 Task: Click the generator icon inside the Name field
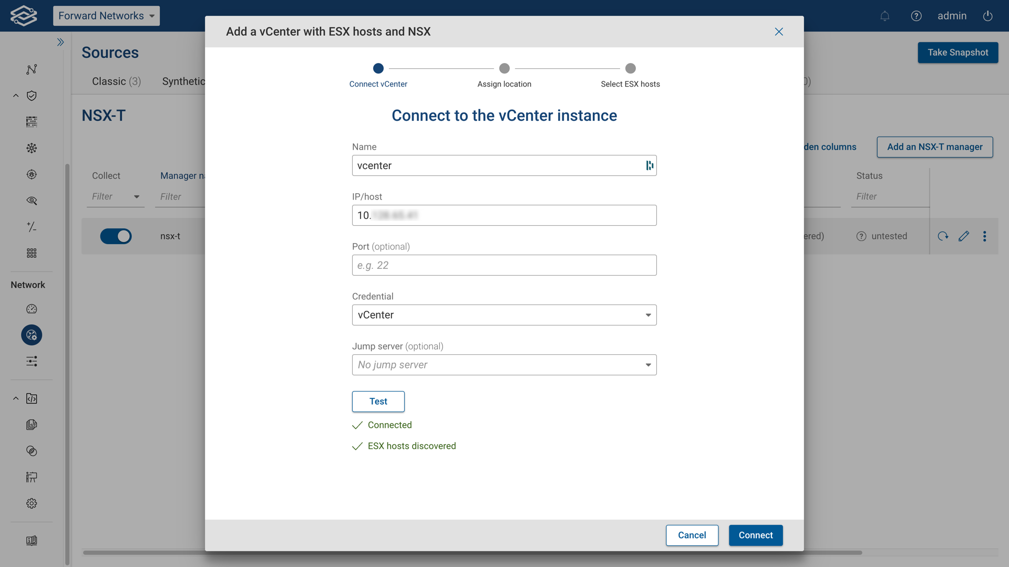(x=650, y=165)
